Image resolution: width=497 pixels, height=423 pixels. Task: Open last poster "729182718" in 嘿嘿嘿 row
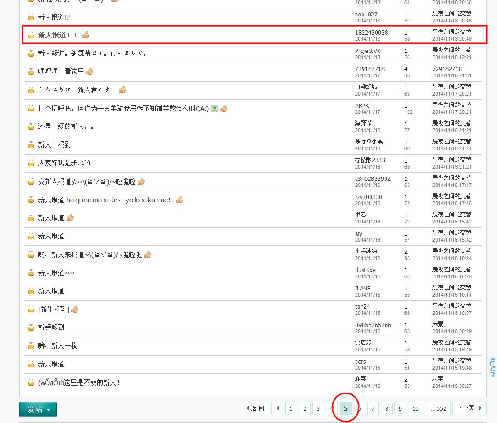447,69
